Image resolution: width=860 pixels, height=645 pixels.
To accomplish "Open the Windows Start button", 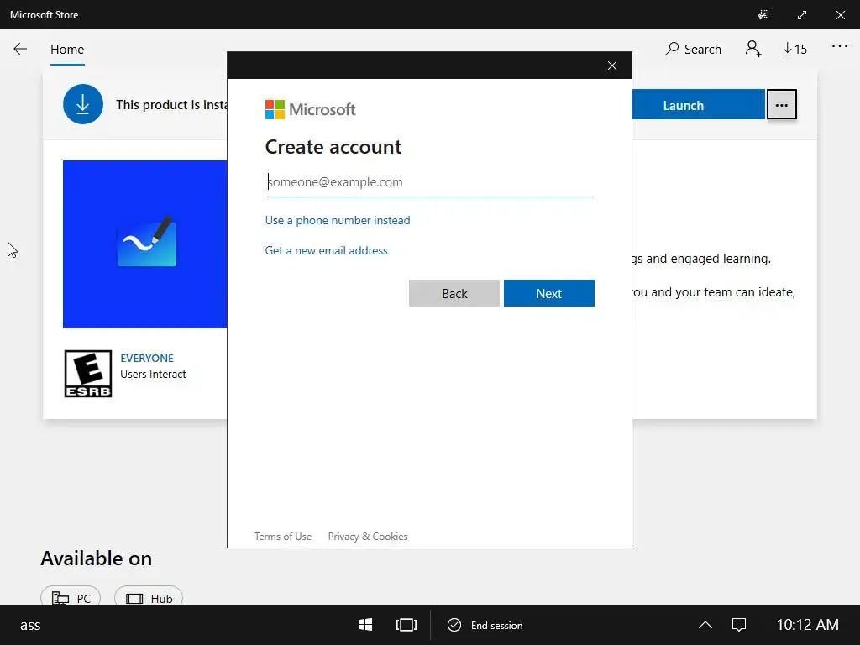I will [366, 625].
